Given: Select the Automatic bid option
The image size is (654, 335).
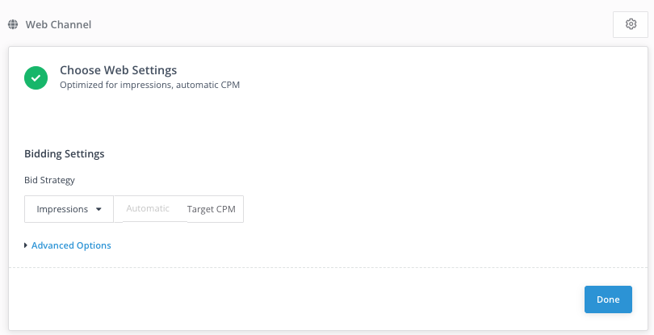Looking at the screenshot, I should (x=148, y=208).
